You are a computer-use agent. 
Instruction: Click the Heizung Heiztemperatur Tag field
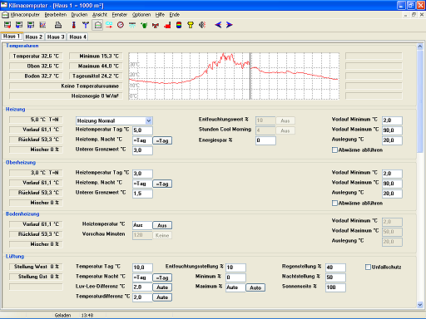(x=142, y=130)
